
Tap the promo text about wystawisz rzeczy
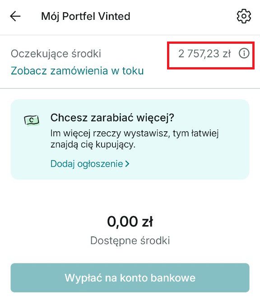(135, 133)
